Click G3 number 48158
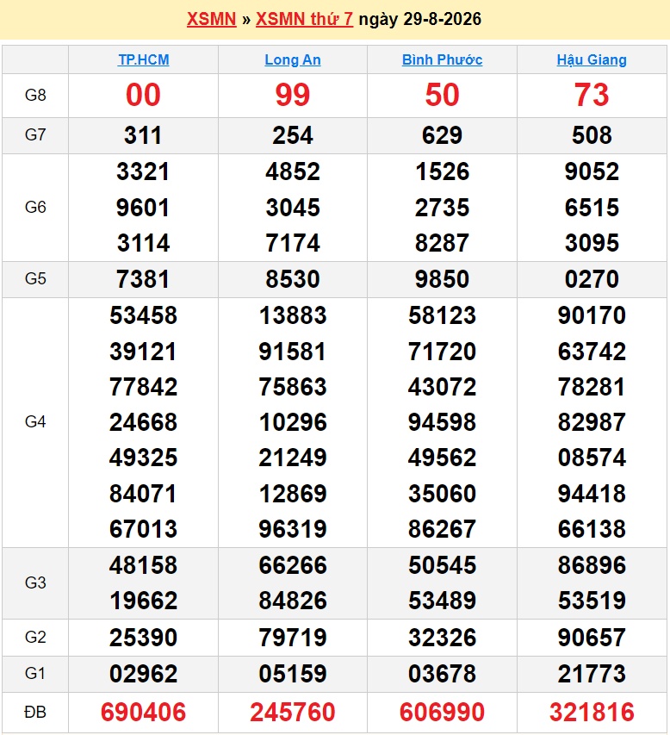Image resolution: width=670 pixels, height=735 pixels. point(143,565)
